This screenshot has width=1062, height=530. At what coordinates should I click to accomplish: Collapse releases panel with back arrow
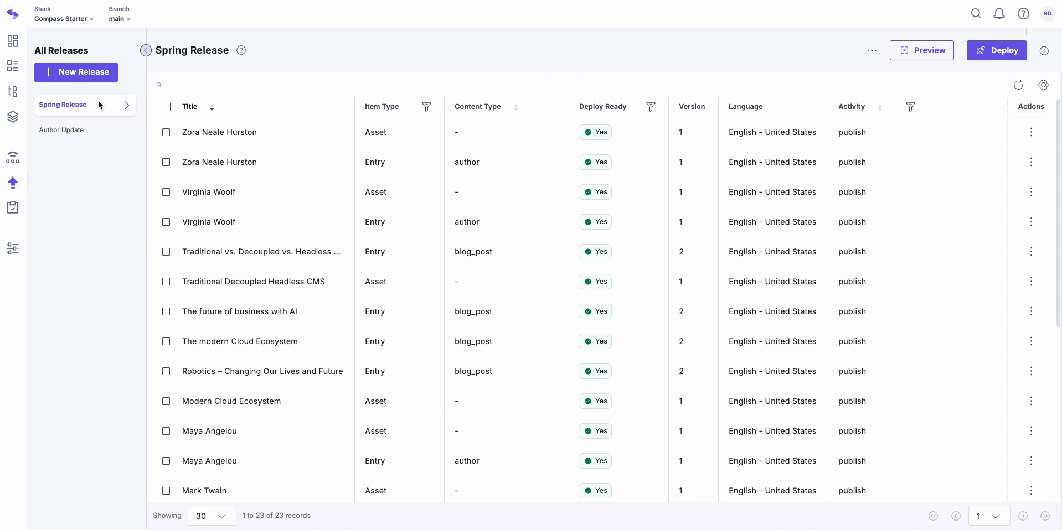click(x=146, y=50)
